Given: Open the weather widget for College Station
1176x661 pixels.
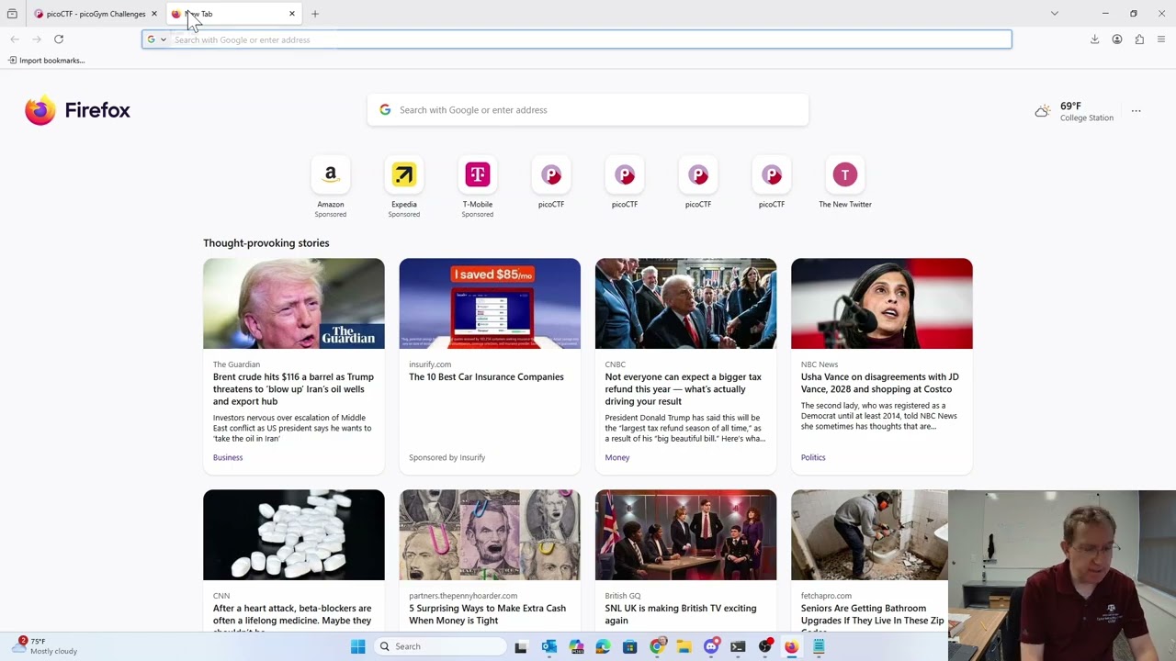Looking at the screenshot, I should [1074, 111].
